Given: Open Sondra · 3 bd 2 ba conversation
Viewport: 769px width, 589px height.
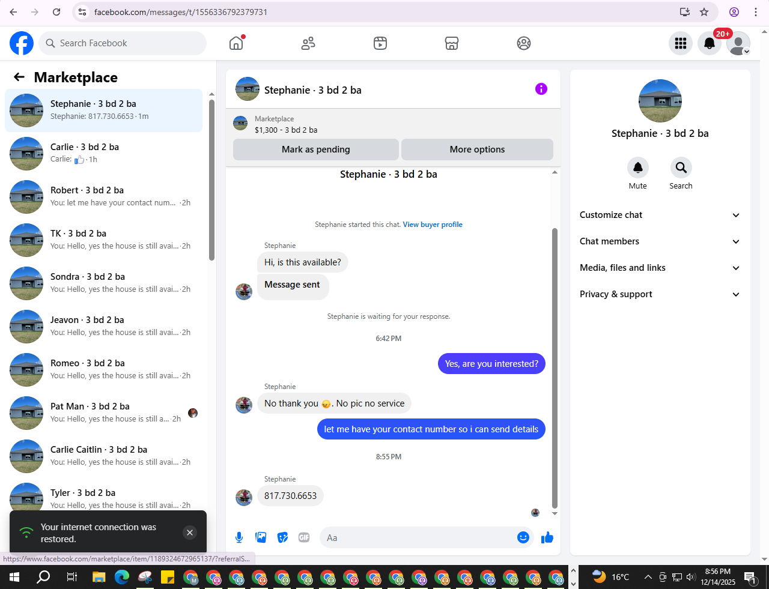Looking at the screenshot, I should [103, 283].
